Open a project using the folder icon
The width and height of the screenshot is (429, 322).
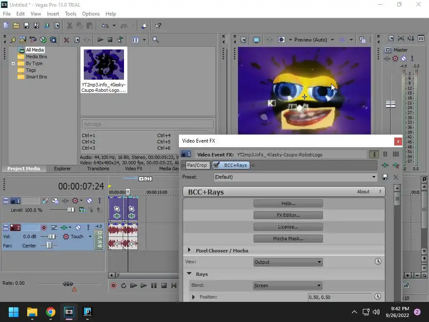pos(16,26)
